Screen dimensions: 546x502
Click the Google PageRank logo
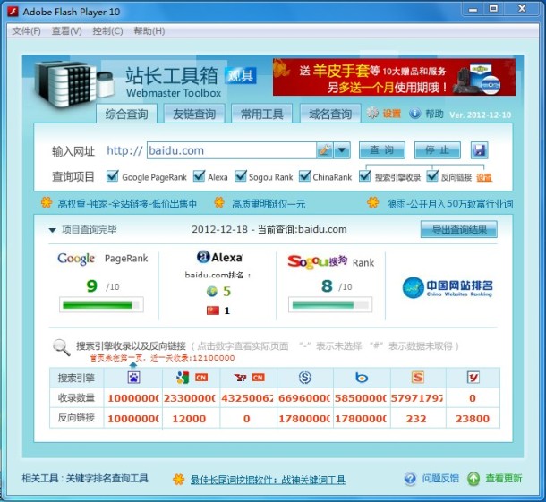tap(76, 259)
